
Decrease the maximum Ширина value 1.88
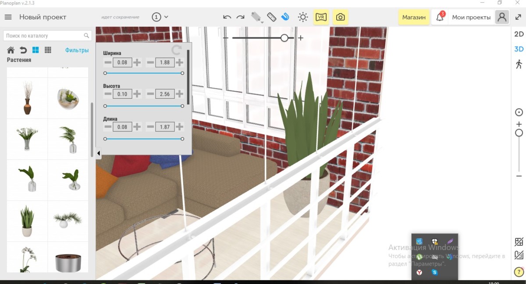pos(150,63)
